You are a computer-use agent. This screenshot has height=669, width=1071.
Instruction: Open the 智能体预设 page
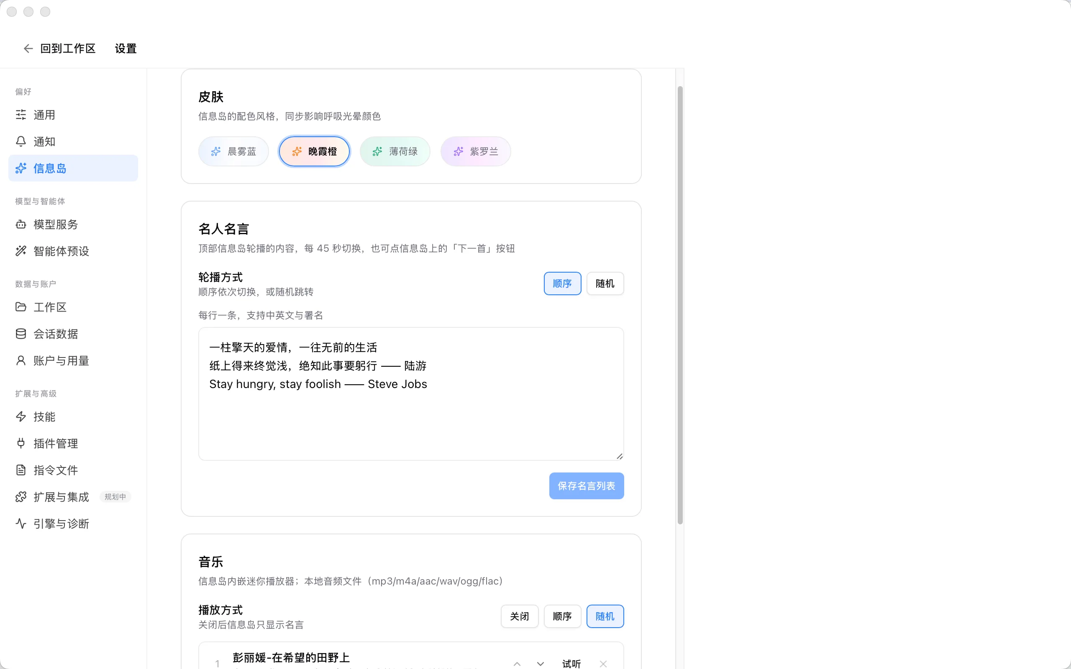tap(73, 251)
